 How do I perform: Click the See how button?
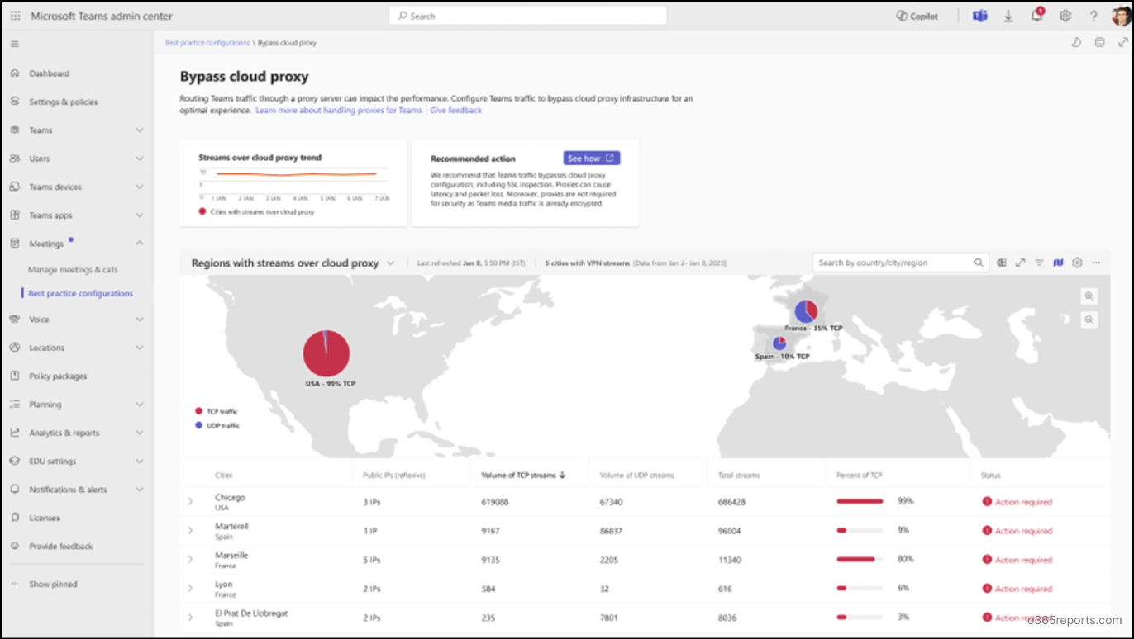592,159
